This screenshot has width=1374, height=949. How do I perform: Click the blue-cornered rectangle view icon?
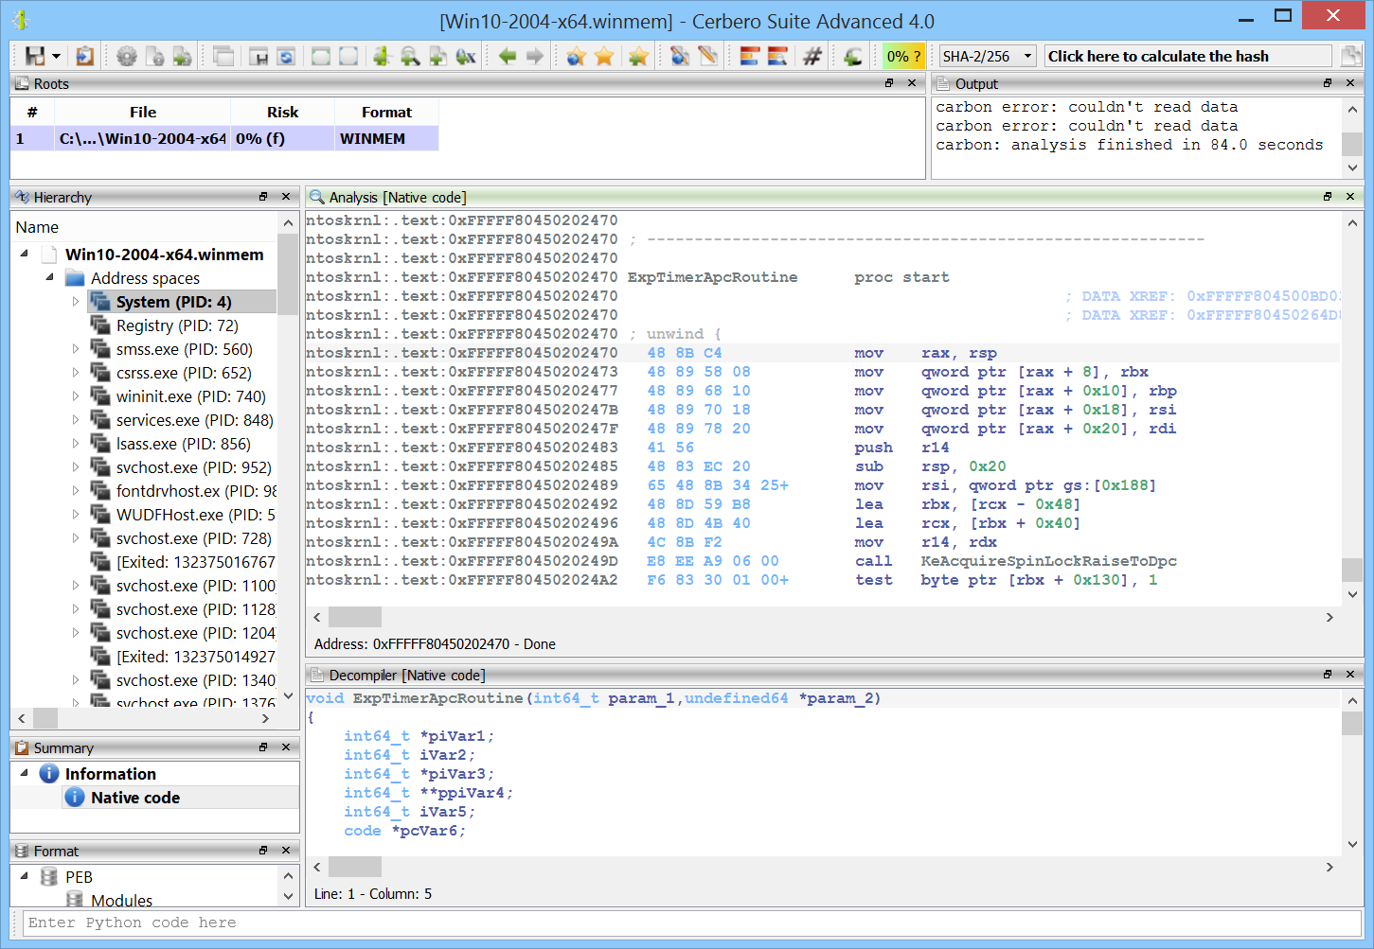[348, 57]
